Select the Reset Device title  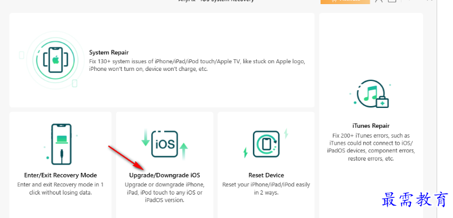[x=266, y=175]
